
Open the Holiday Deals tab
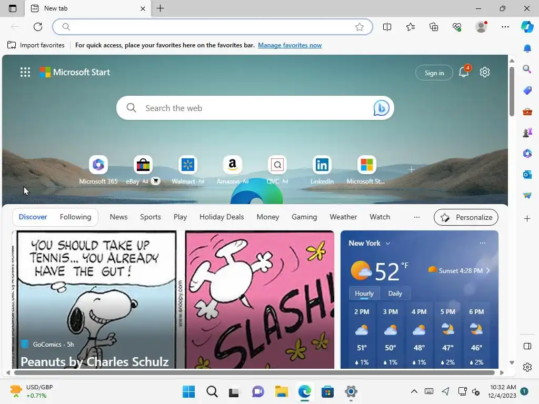(x=222, y=217)
